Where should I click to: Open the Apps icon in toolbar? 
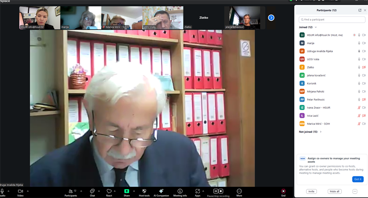pyautogui.click(x=197, y=191)
